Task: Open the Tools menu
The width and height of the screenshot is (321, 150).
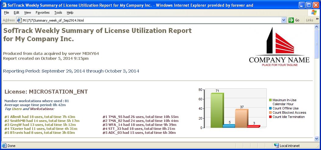Action: [x=58, y=12]
